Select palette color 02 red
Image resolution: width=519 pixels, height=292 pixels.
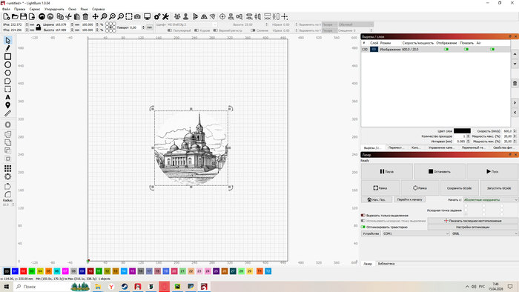tap(23, 271)
